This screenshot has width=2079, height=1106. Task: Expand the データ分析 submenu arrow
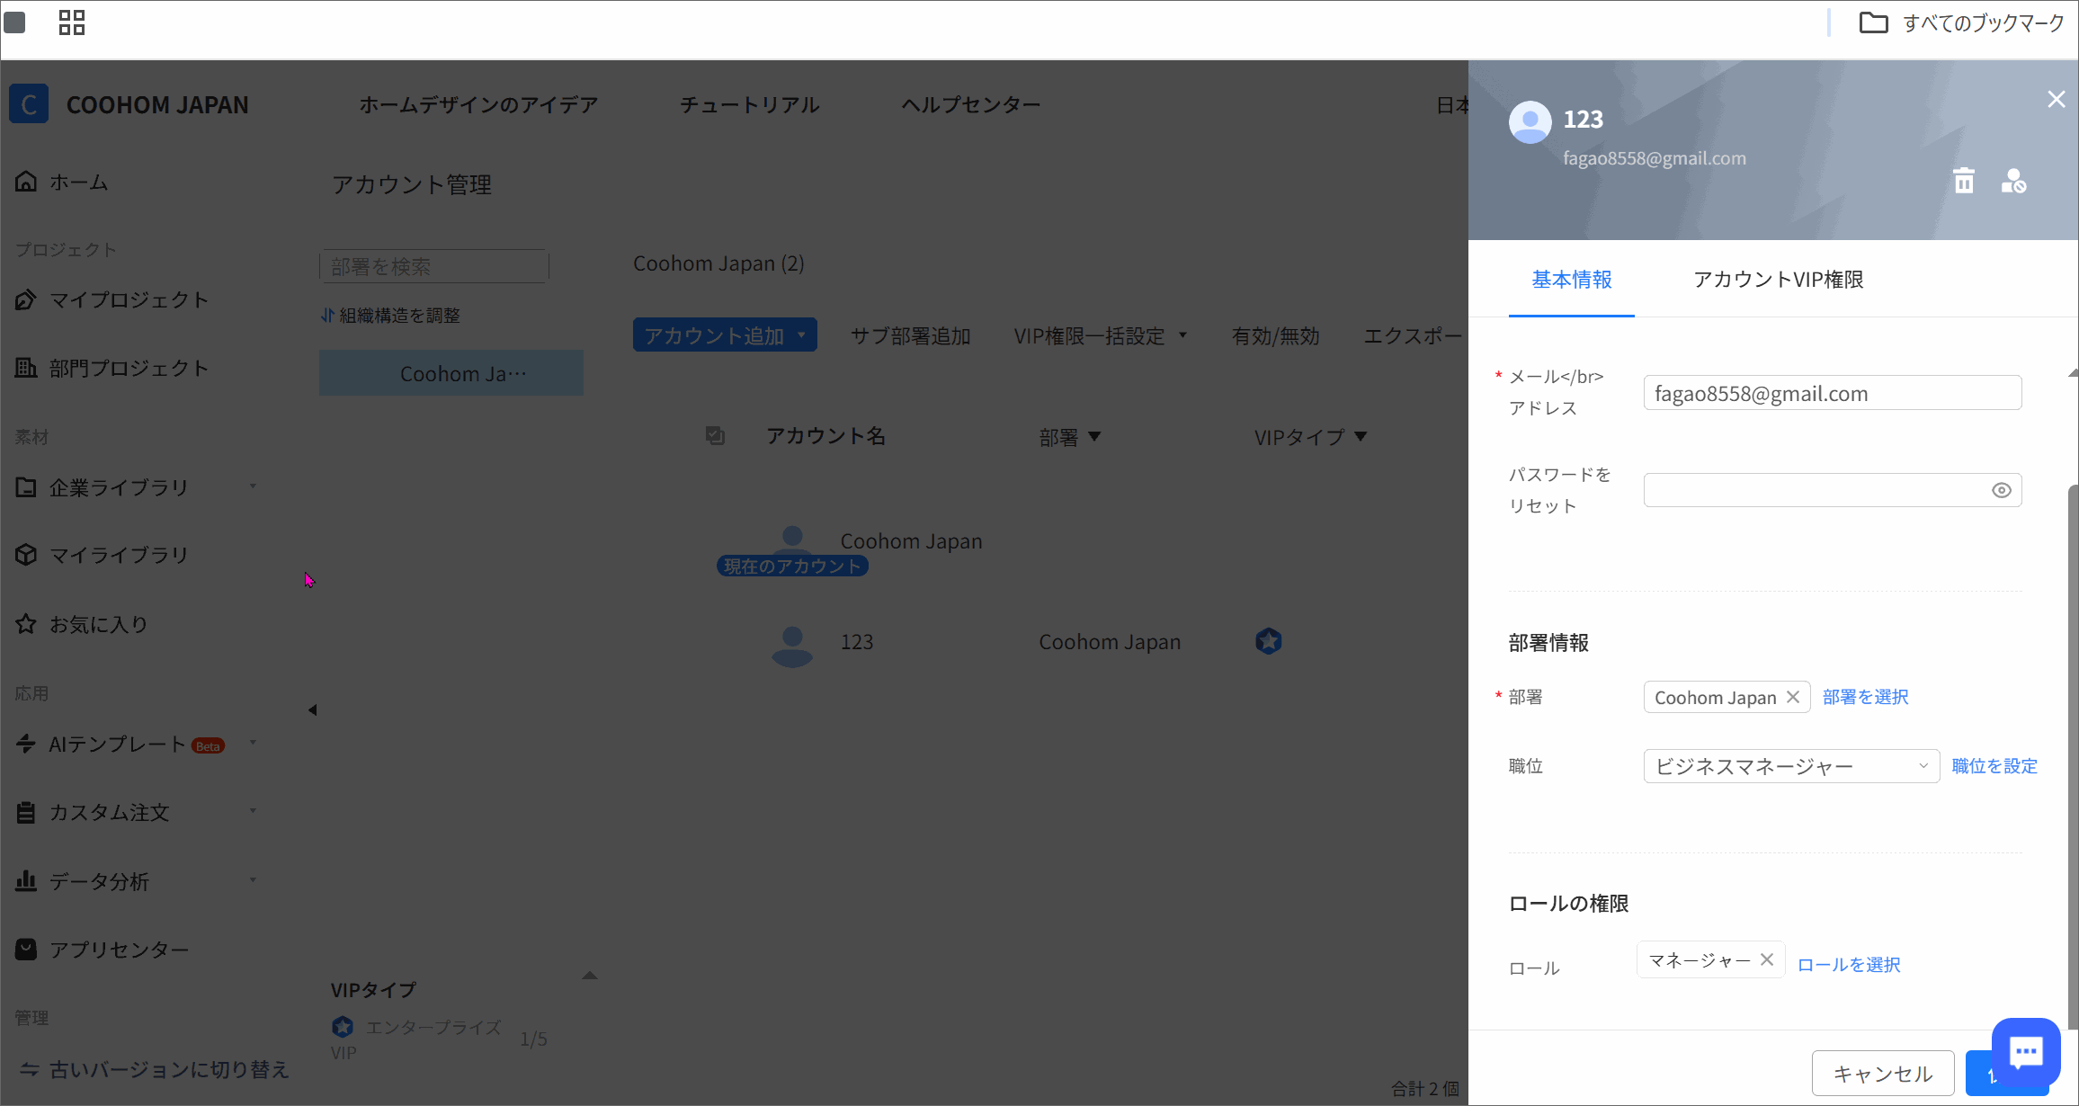coord(253,880)
